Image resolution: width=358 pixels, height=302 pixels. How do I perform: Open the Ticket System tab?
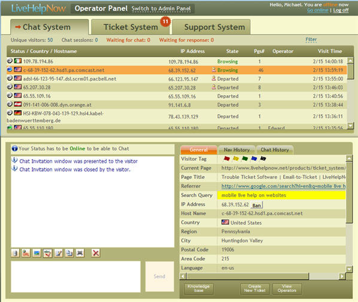[130, 27]
